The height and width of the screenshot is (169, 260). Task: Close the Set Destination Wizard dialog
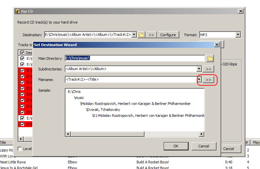click(x=217, y=45)
